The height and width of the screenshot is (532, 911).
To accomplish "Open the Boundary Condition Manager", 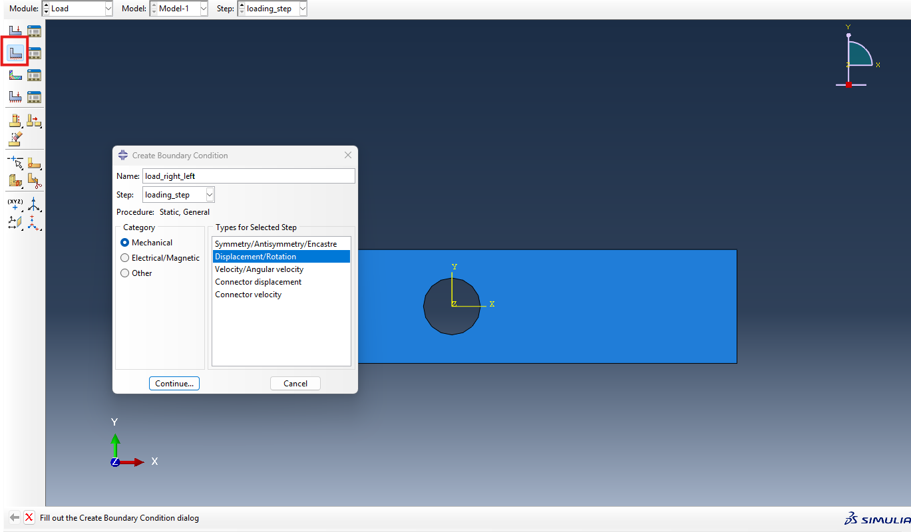I will 34,53.
